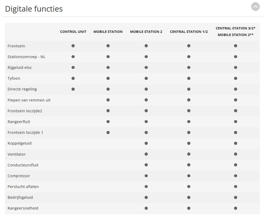Select the Mobile Station column header
This screenshot has height=219, width=264.
108,32
